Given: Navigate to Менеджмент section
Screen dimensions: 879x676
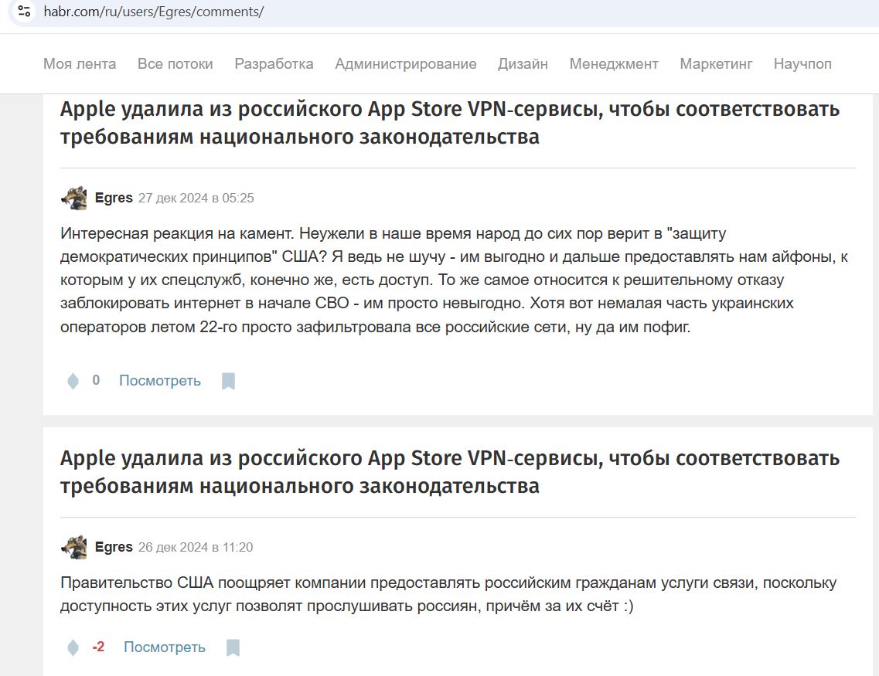Looking at the screenshot, I should click(614, 64).
